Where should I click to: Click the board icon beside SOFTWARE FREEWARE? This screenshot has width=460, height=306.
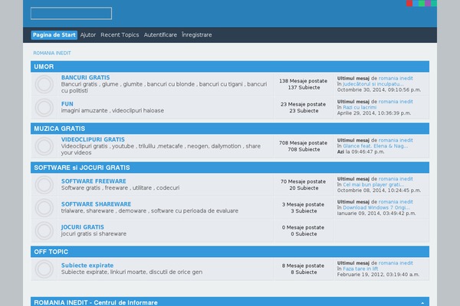(44, 185)
